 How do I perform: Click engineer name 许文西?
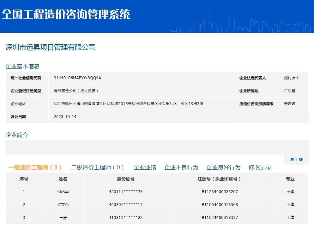point(63,205)
